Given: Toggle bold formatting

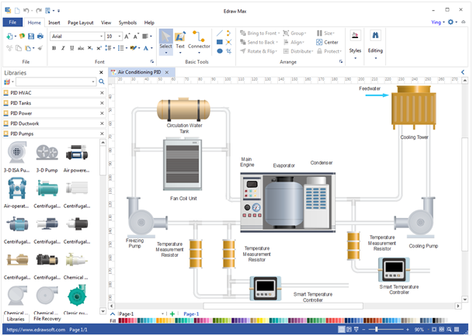Looking at the screenshot, I should tap(54, 48).
